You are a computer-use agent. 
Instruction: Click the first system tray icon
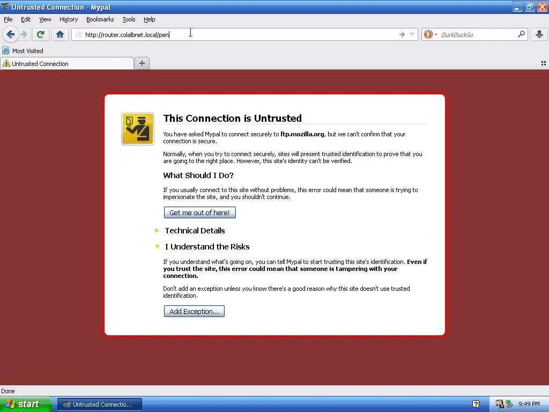[499, 404]
